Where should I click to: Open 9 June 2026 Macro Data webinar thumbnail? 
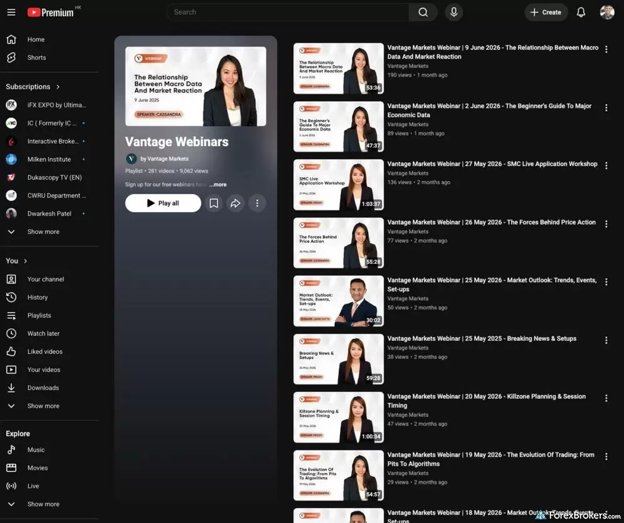[339, 69]
